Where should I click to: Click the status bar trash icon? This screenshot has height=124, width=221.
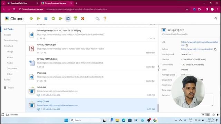(218, 115)
